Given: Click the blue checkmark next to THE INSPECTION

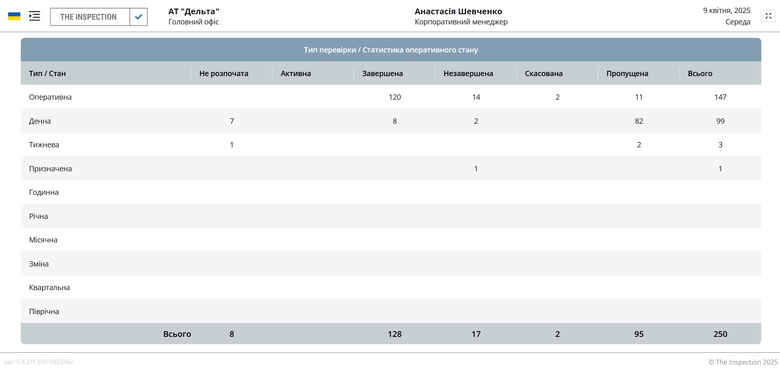Looking at the screenshot, I should click(x=138, y=17).
